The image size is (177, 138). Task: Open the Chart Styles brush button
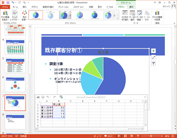(153, 57)
